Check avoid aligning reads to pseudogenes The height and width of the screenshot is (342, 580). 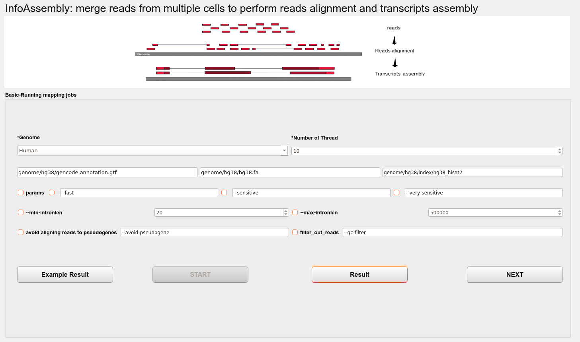[x=21, y=232]
